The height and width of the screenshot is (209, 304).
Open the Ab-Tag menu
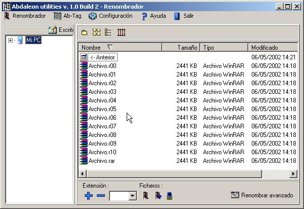click(x=67, y=16)
